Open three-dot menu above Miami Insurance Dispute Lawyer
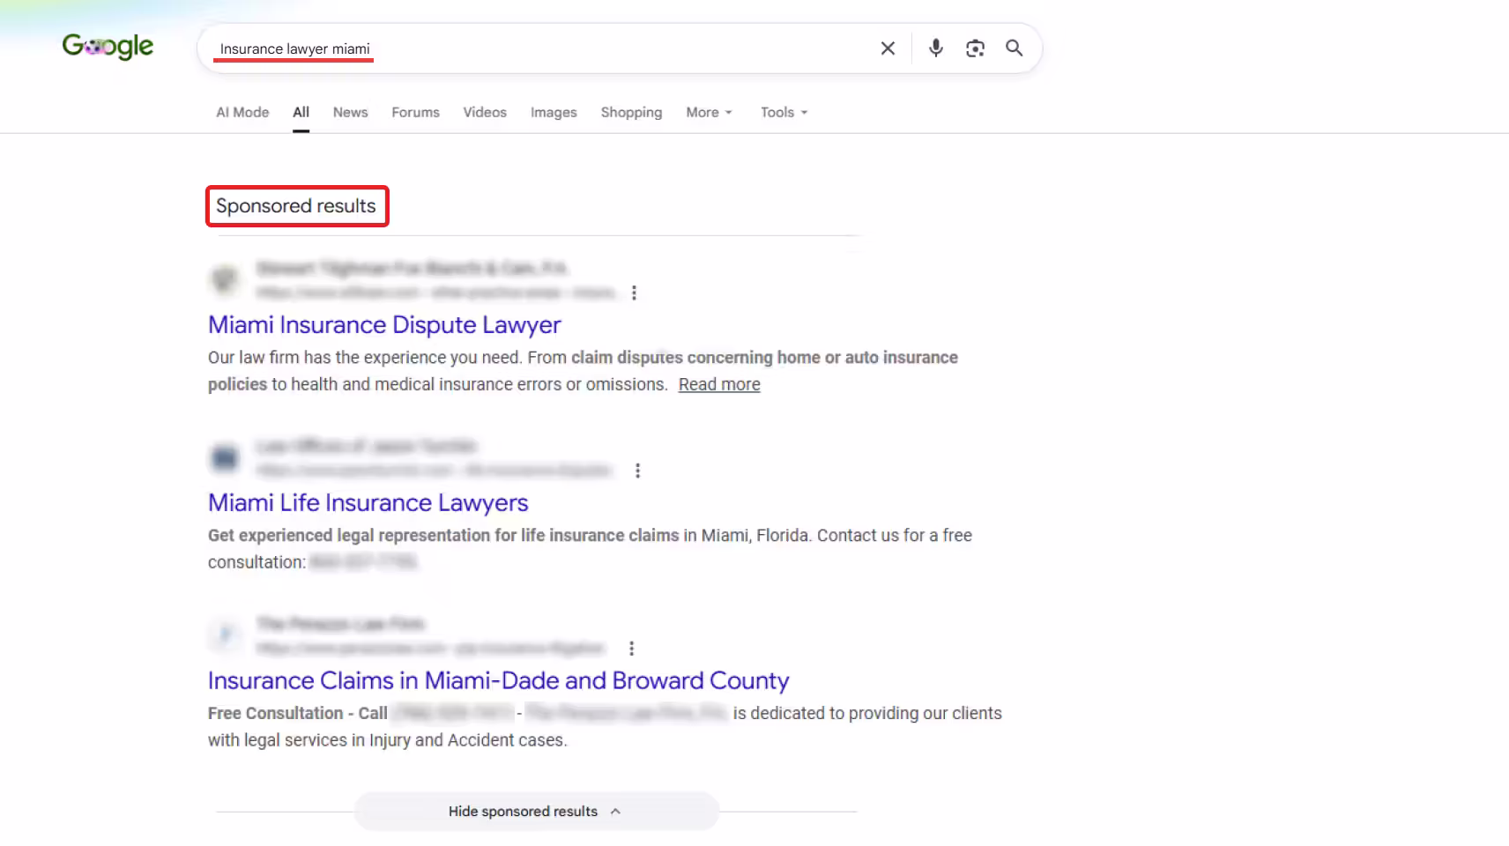 pos(634,293)
